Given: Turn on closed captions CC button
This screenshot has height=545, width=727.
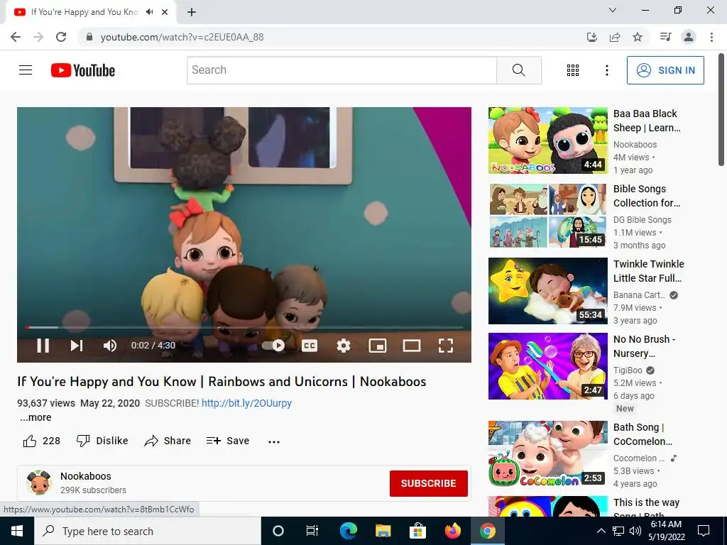Looking at the screenshot, I should (310, 346).
